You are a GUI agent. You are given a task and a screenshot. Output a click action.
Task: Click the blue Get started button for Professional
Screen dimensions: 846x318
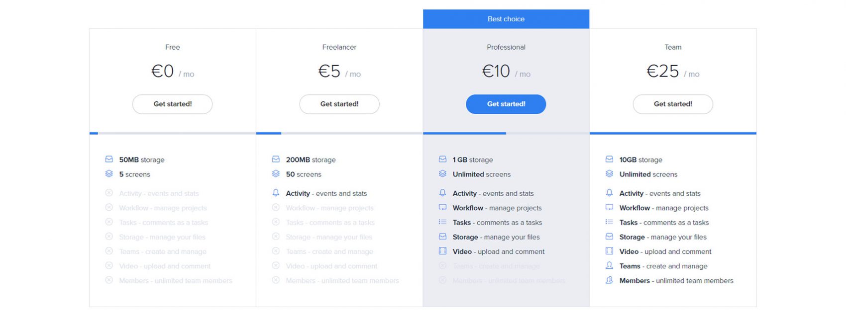[x=506, y=104]
